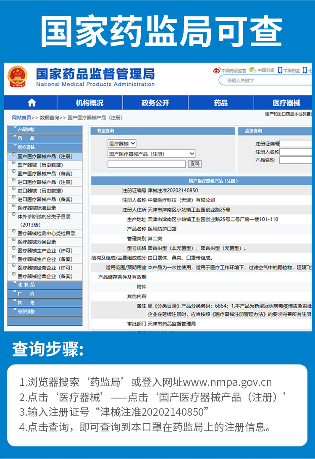
Task: Open the Weibo 中国药品监管 icon link
Action: point(230,71)
